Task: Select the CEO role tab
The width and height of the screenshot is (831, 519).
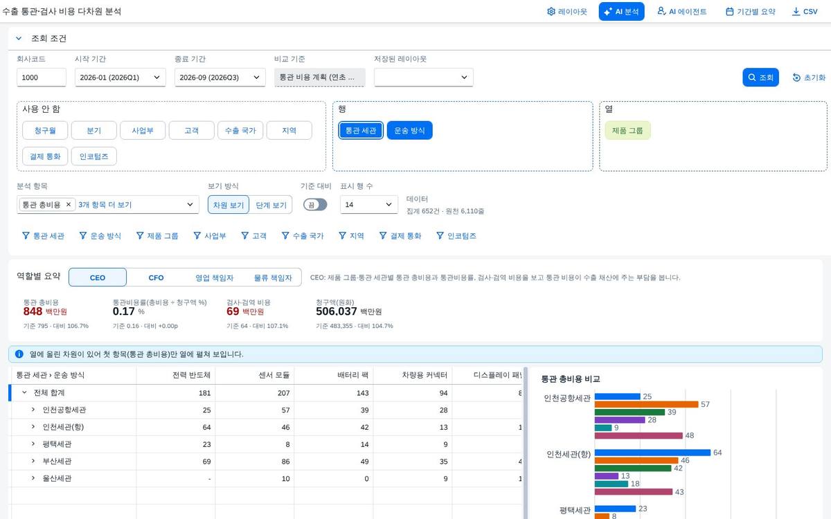Action: (98, 277)
